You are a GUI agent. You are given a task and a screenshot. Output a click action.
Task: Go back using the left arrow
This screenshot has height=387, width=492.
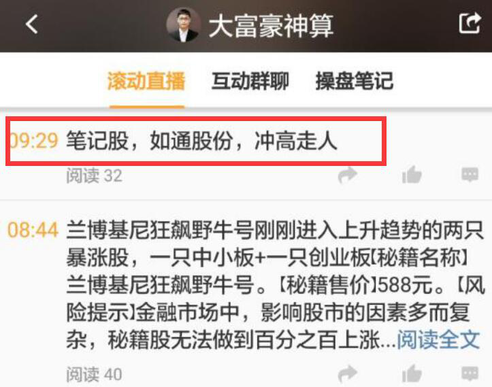coord(32,24)
